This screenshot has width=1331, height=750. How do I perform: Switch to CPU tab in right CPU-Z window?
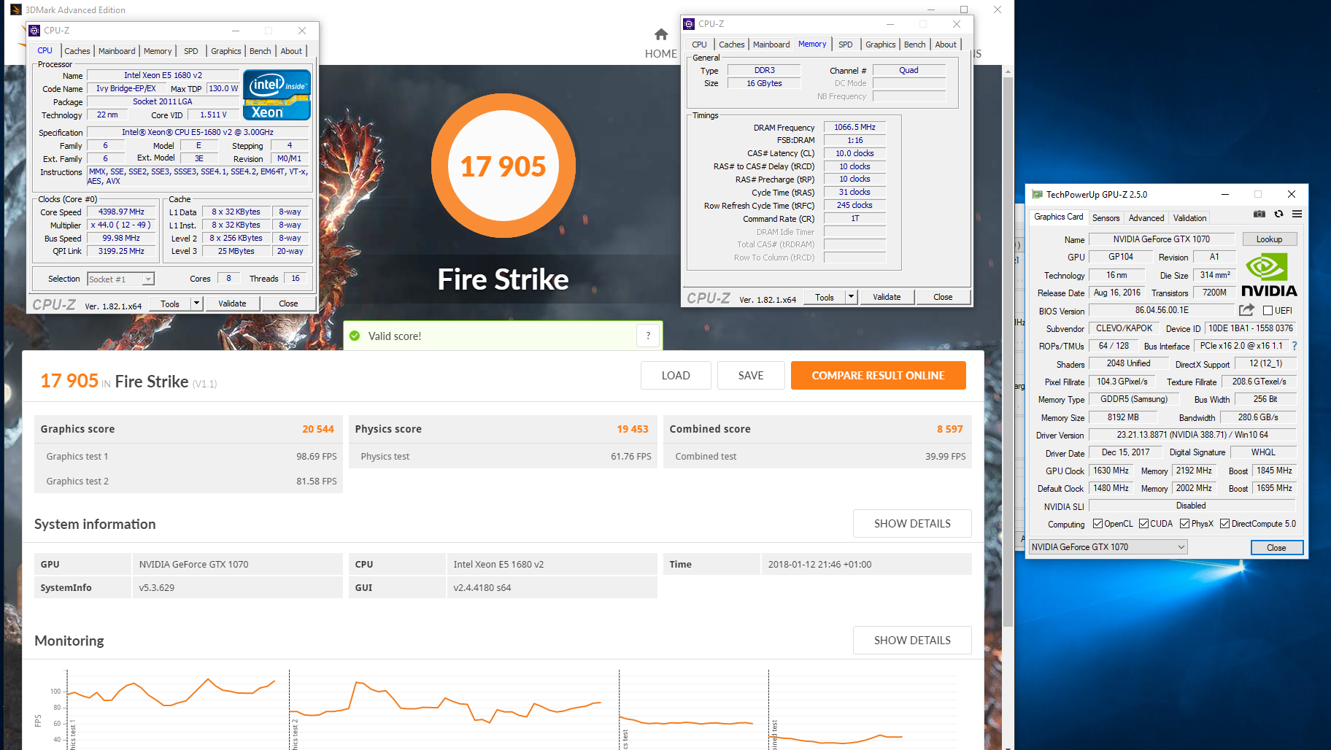point(700,45)
